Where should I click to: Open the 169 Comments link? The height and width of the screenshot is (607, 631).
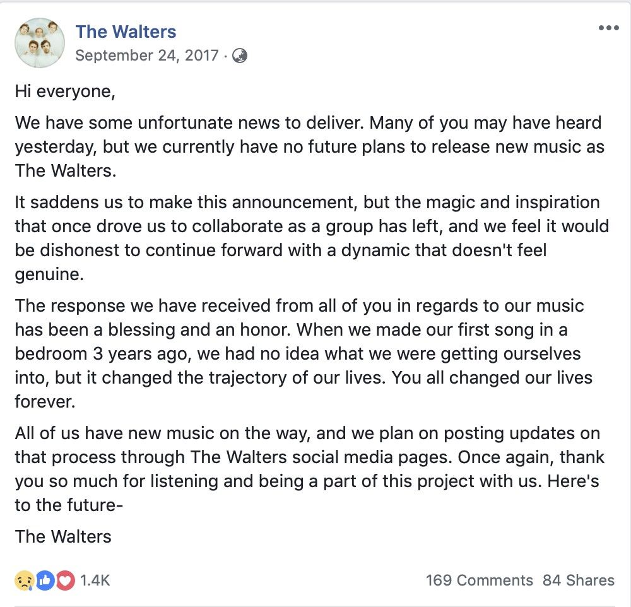(480, 580)
